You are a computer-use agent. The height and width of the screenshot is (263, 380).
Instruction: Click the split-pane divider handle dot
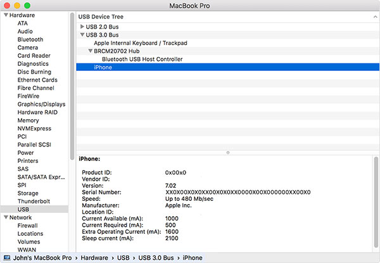tap(228, 153)
